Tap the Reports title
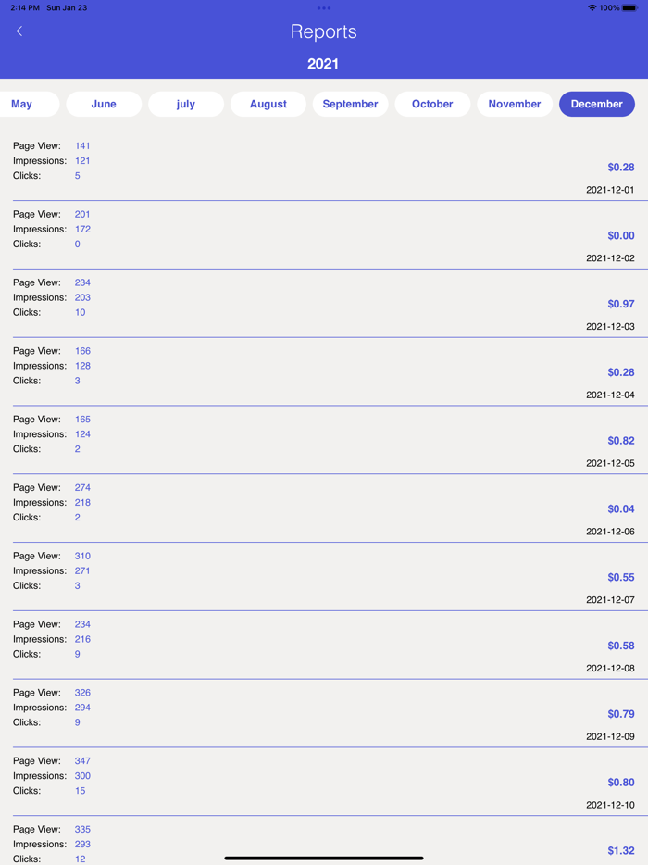The image size is (648, 865). point(323,31)
